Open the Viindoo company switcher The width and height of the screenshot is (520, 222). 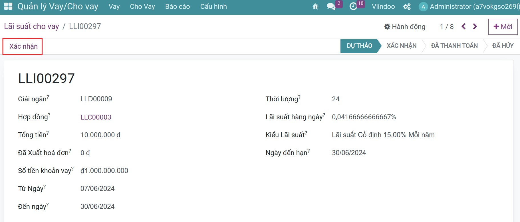(x=383, y=7)
